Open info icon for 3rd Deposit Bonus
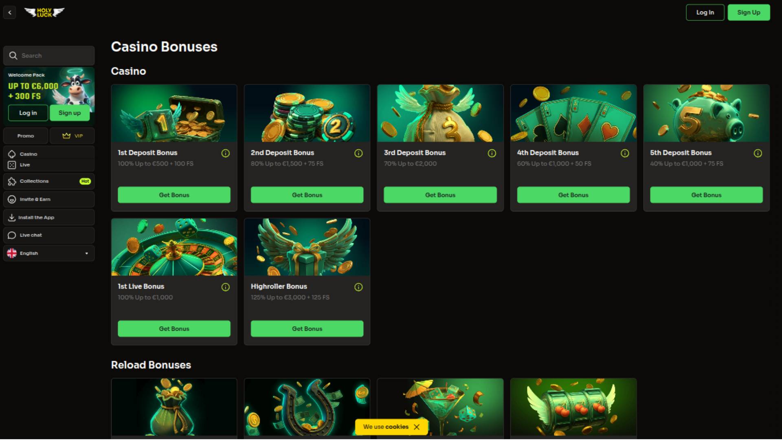Screen dimensions: 782x440 (492, 153)
